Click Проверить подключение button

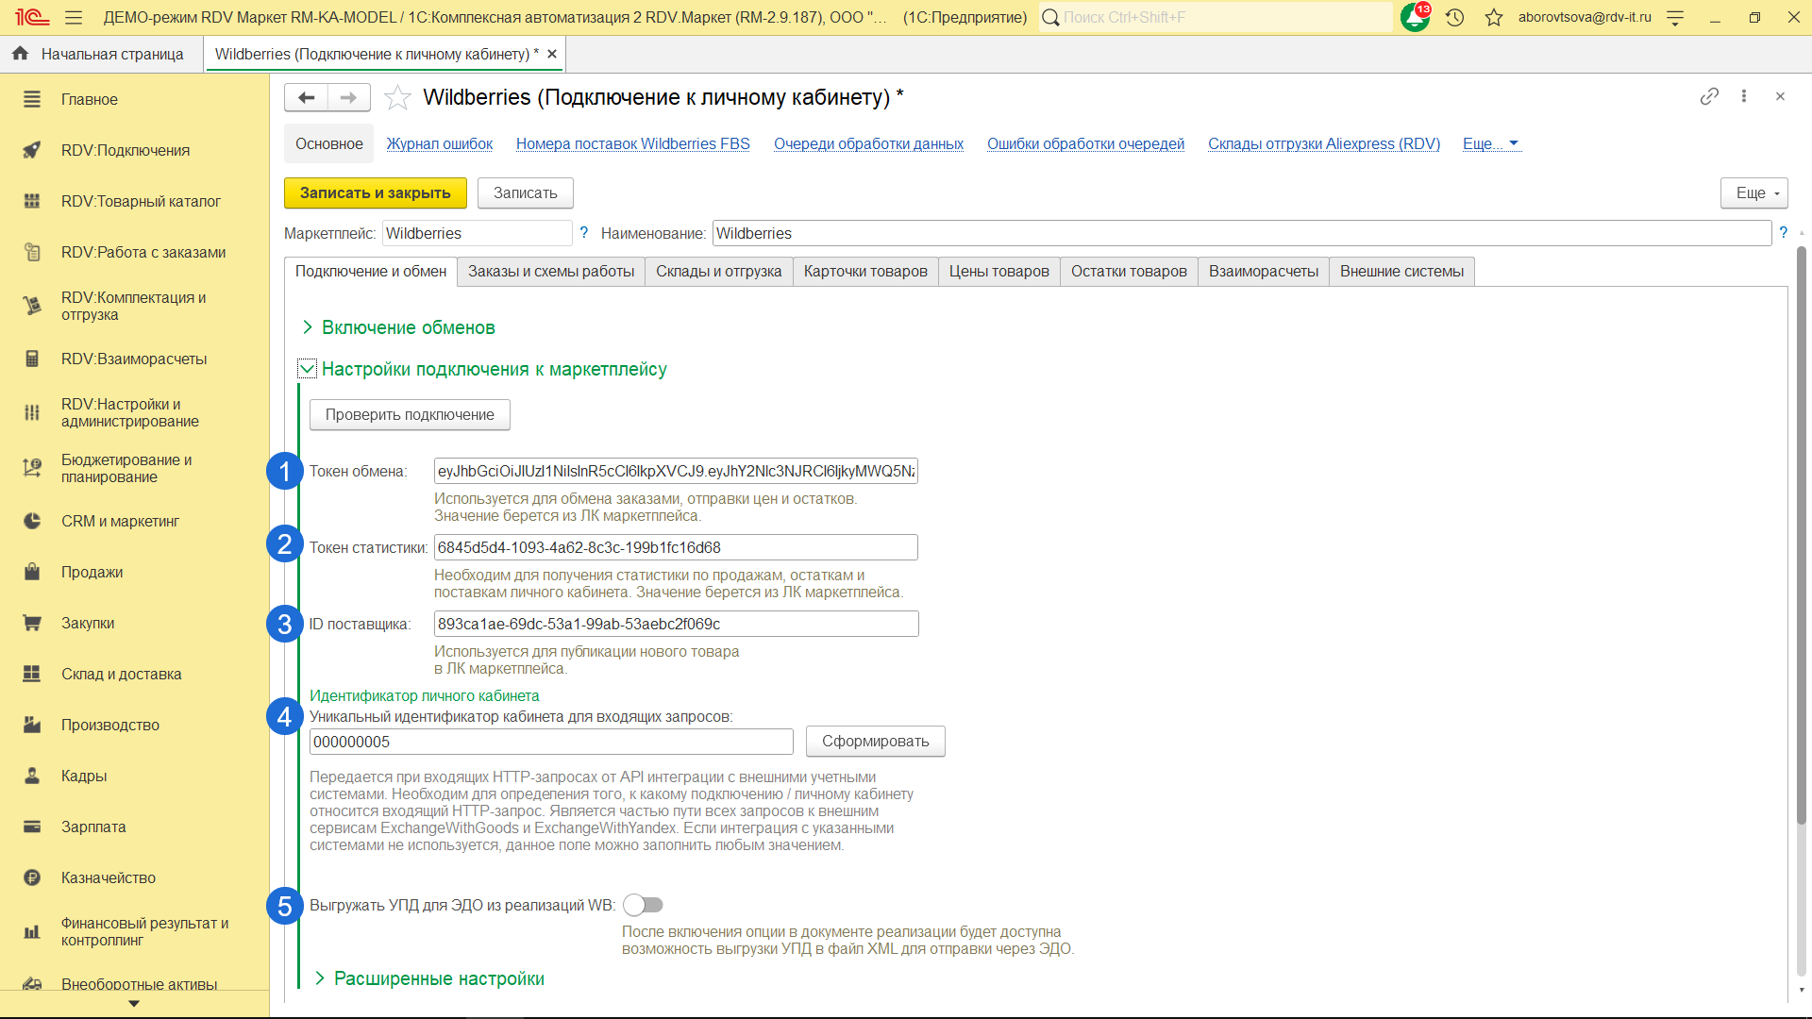410,414
